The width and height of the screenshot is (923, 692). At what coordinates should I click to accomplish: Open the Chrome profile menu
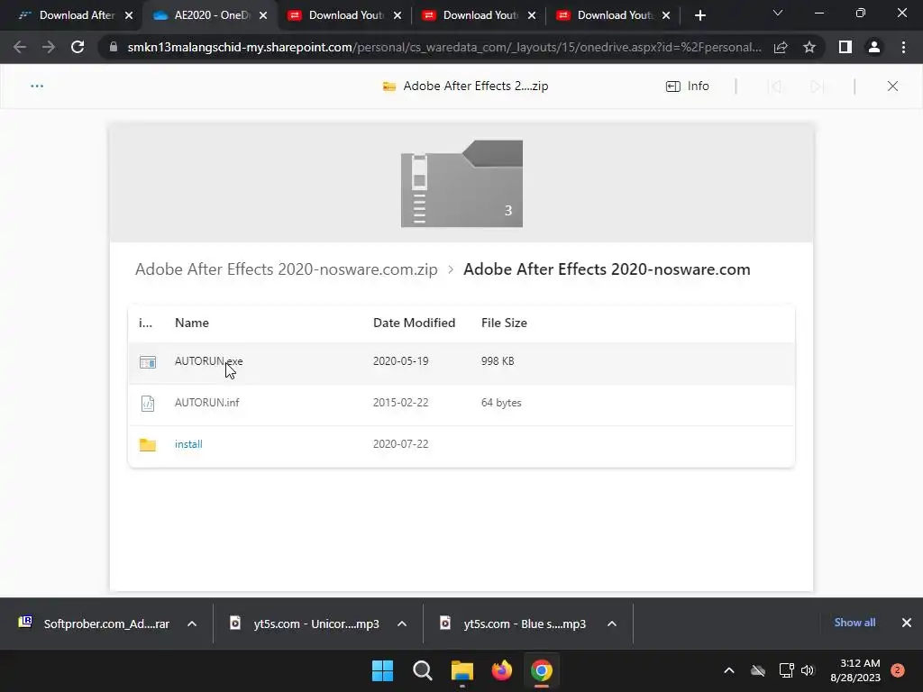[x=874, y=47]
